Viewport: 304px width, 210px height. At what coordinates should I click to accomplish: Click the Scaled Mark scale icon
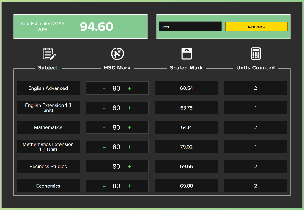(187, 54)
